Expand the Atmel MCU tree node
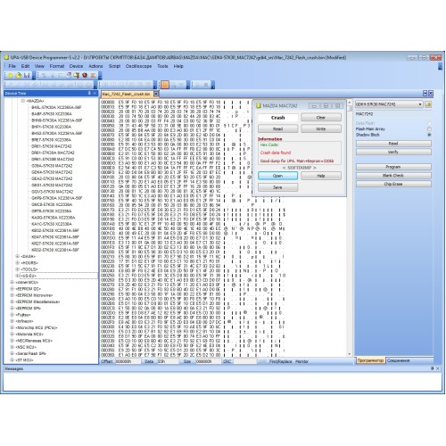Screen dimensions: 446x446 pos(12,282)
